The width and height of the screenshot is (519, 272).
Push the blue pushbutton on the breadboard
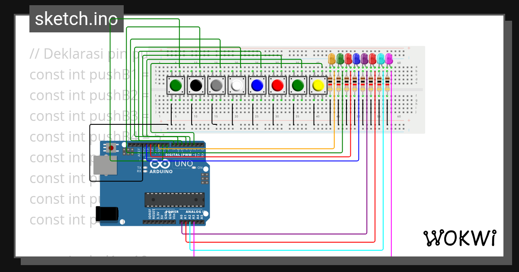tap(257, 85)
